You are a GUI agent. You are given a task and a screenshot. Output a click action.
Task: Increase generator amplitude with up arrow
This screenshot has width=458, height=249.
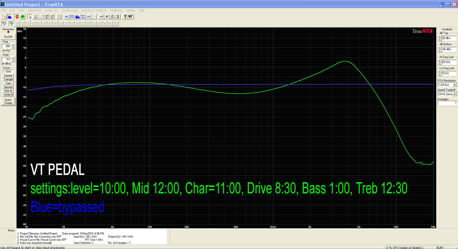pyautogui.click(x=13, y=58)
